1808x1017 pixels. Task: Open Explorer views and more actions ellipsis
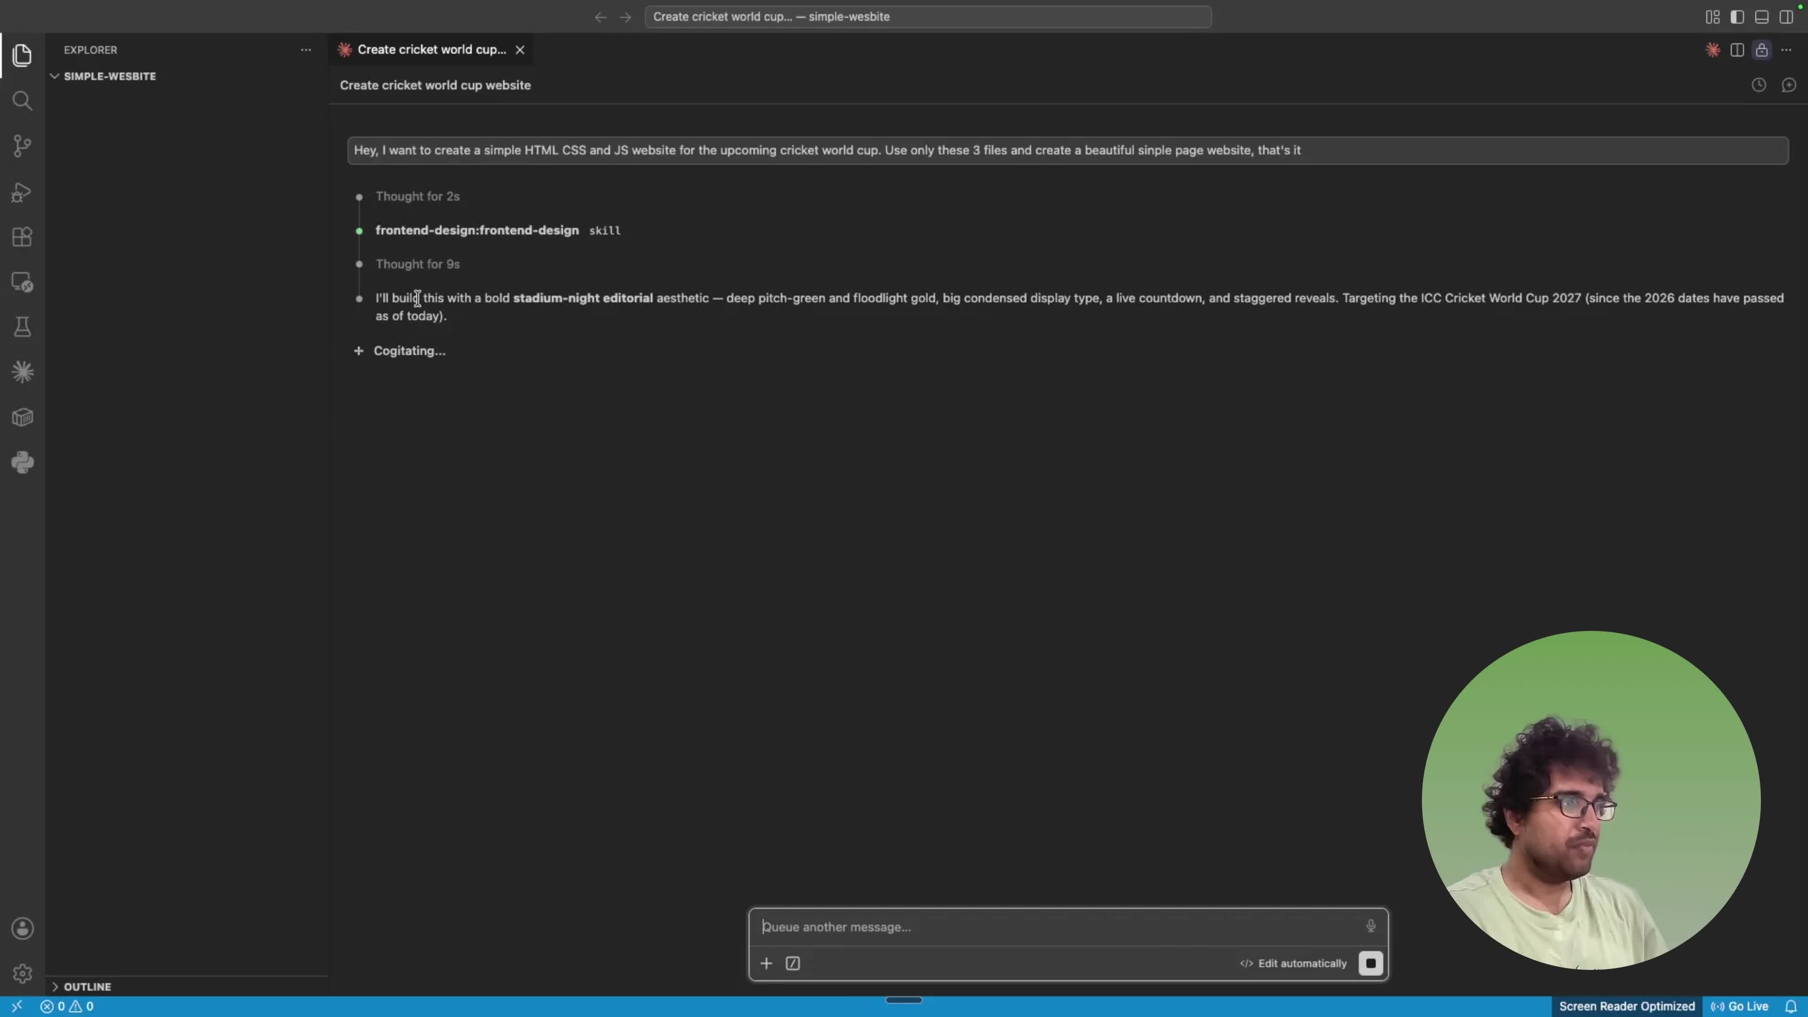click(x=305, y=50)
